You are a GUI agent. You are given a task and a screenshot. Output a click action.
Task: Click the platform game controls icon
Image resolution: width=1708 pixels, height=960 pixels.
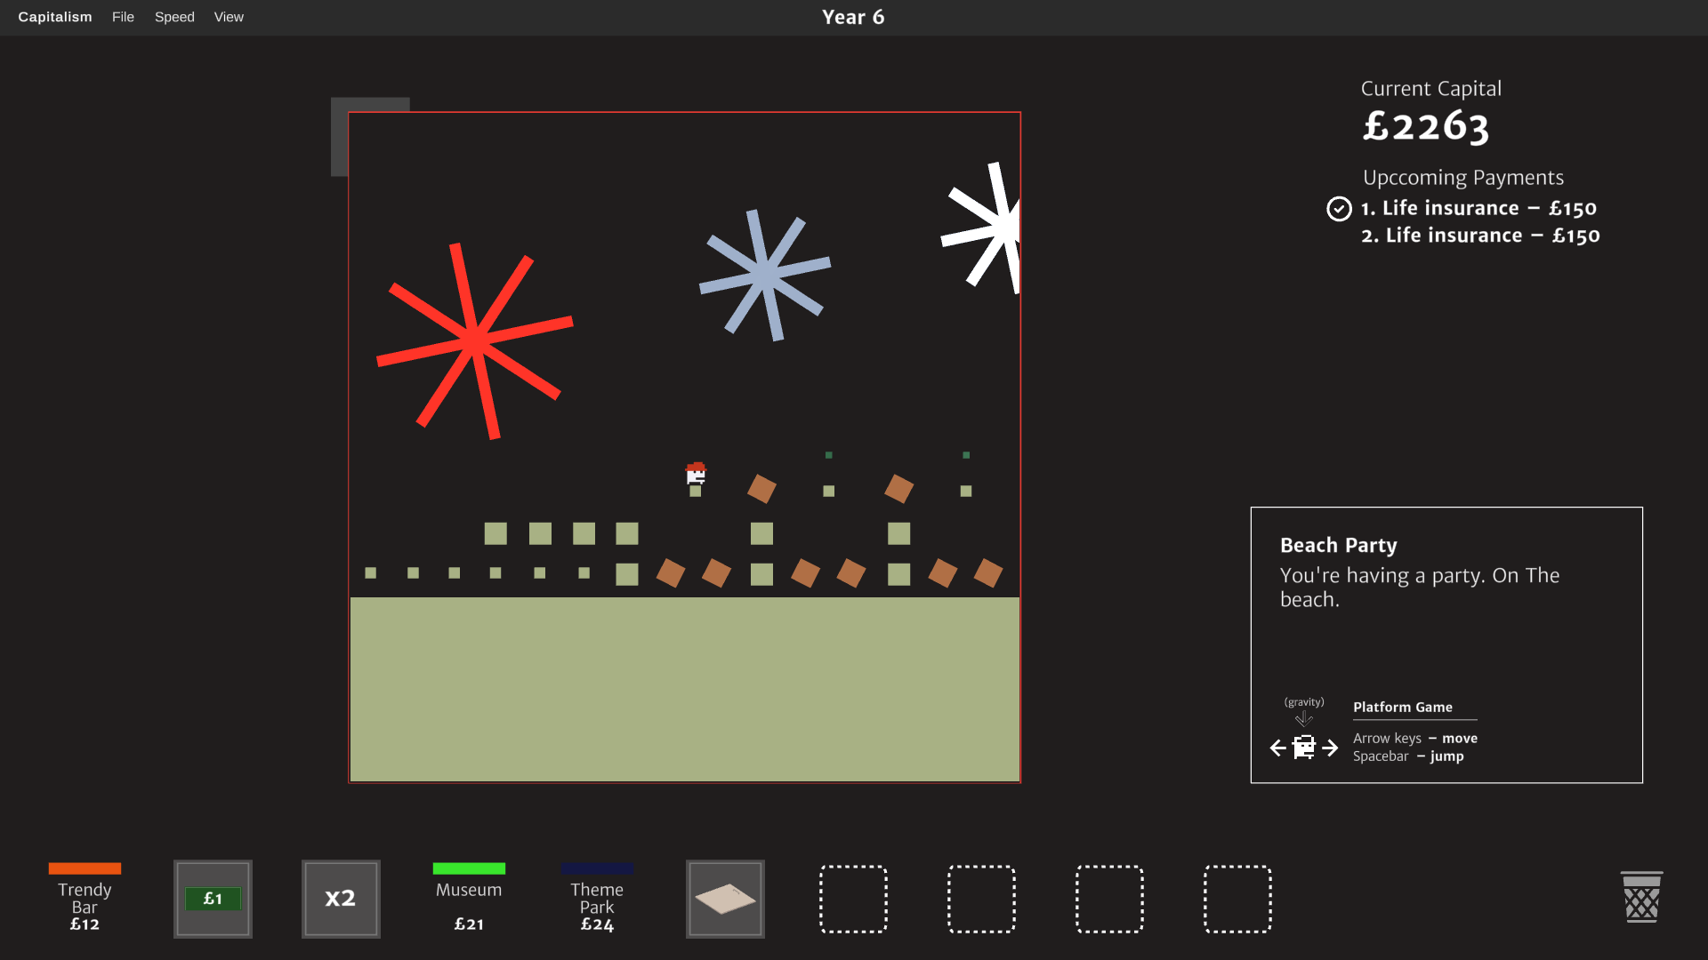[1304, 732]
